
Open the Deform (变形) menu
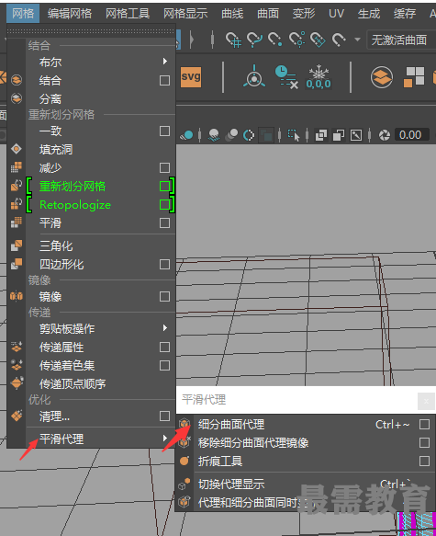coord(304,14)
